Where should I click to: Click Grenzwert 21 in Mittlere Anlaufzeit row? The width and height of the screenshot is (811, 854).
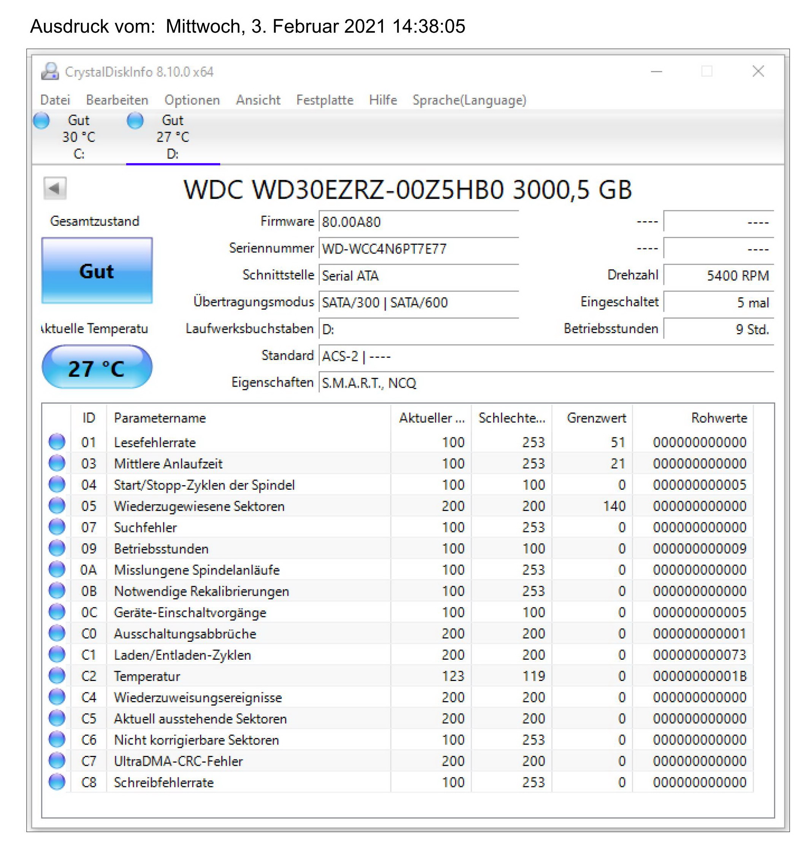click(618, 464)
